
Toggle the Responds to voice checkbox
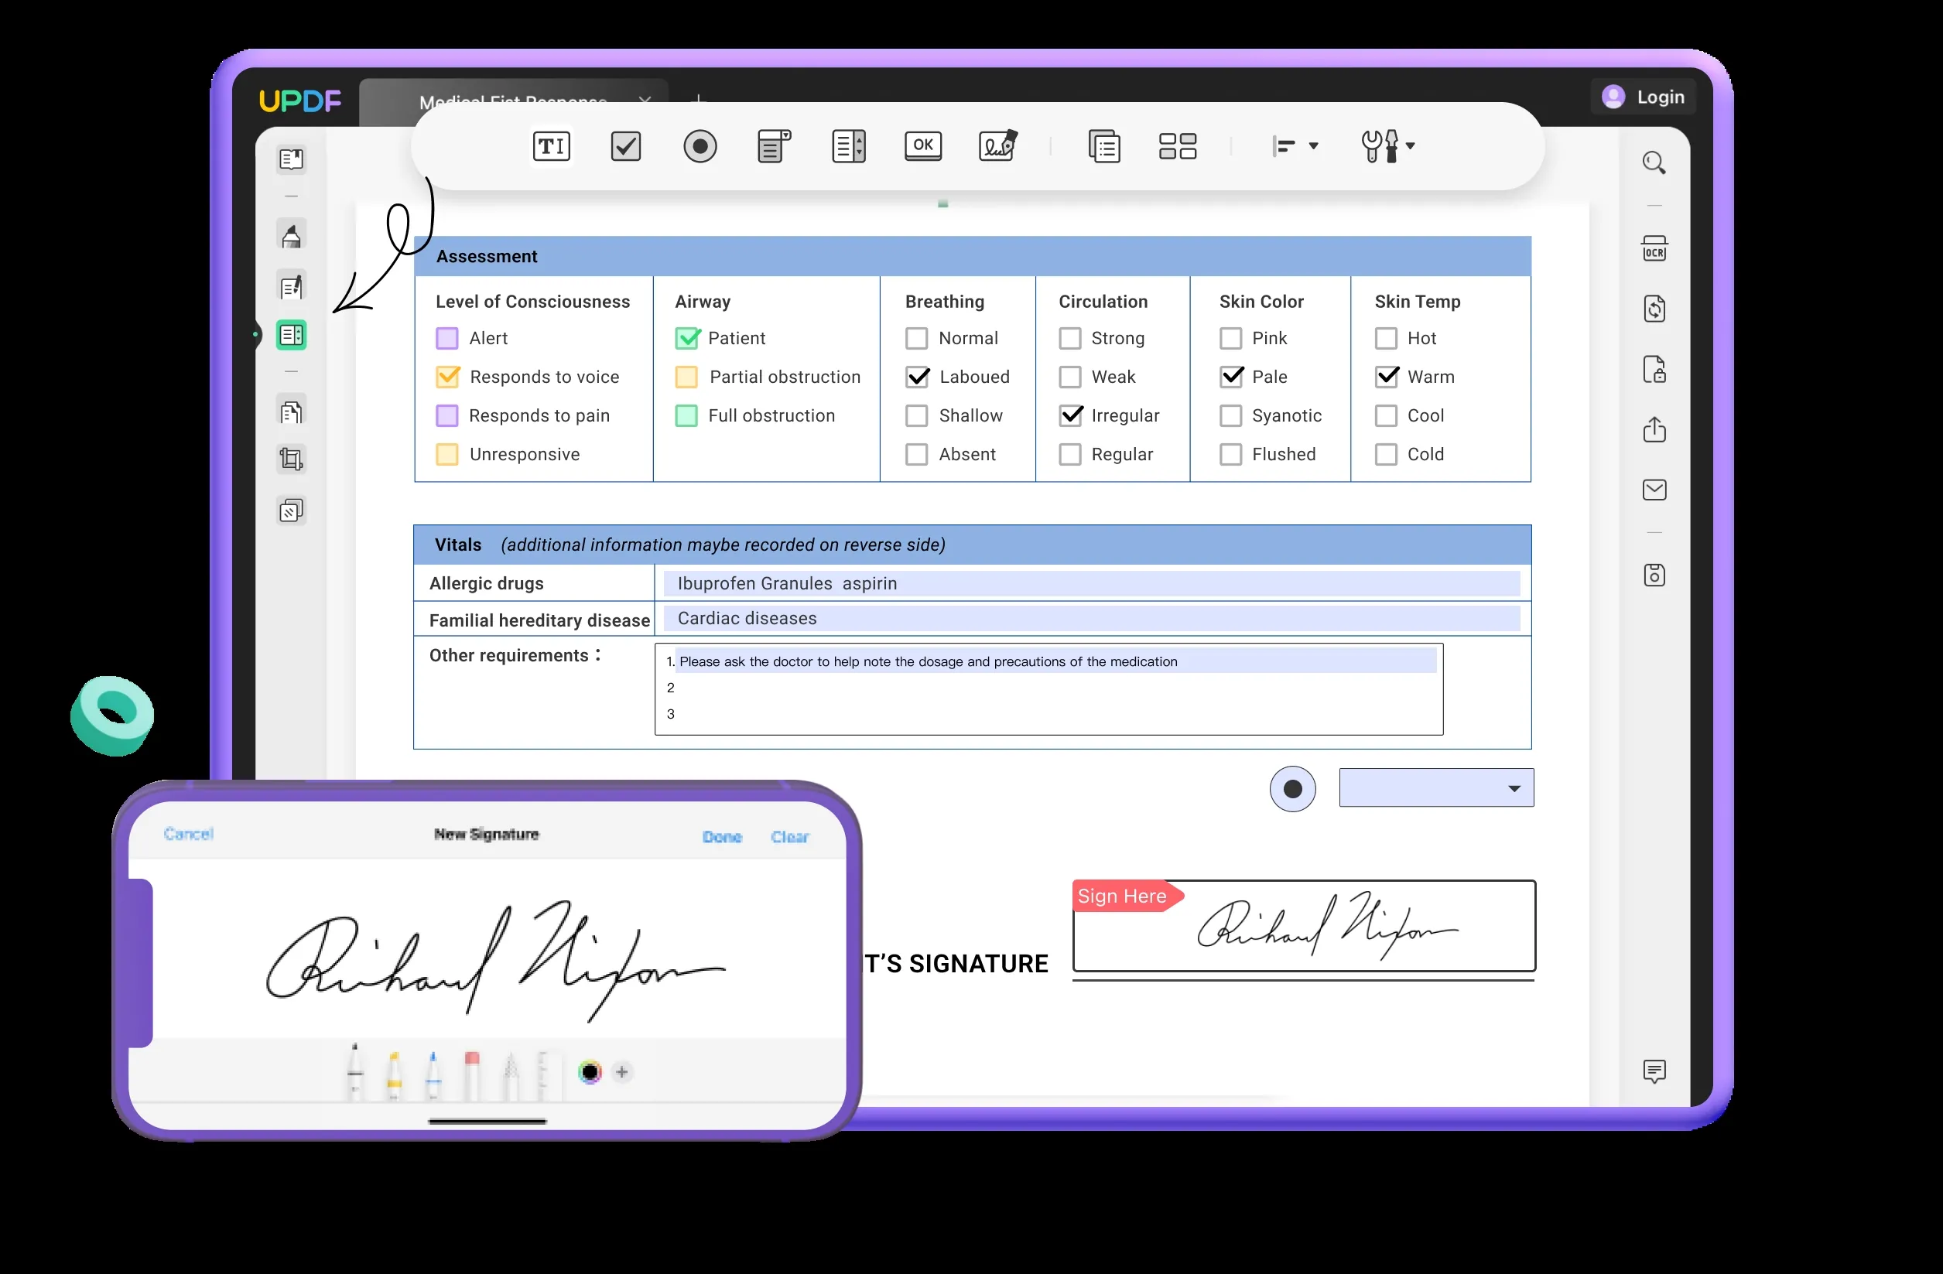(x=450, y=375)
